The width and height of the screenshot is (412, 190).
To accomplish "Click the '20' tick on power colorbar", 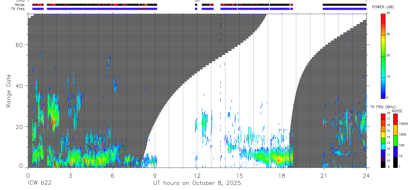I will tap(389, 56).
